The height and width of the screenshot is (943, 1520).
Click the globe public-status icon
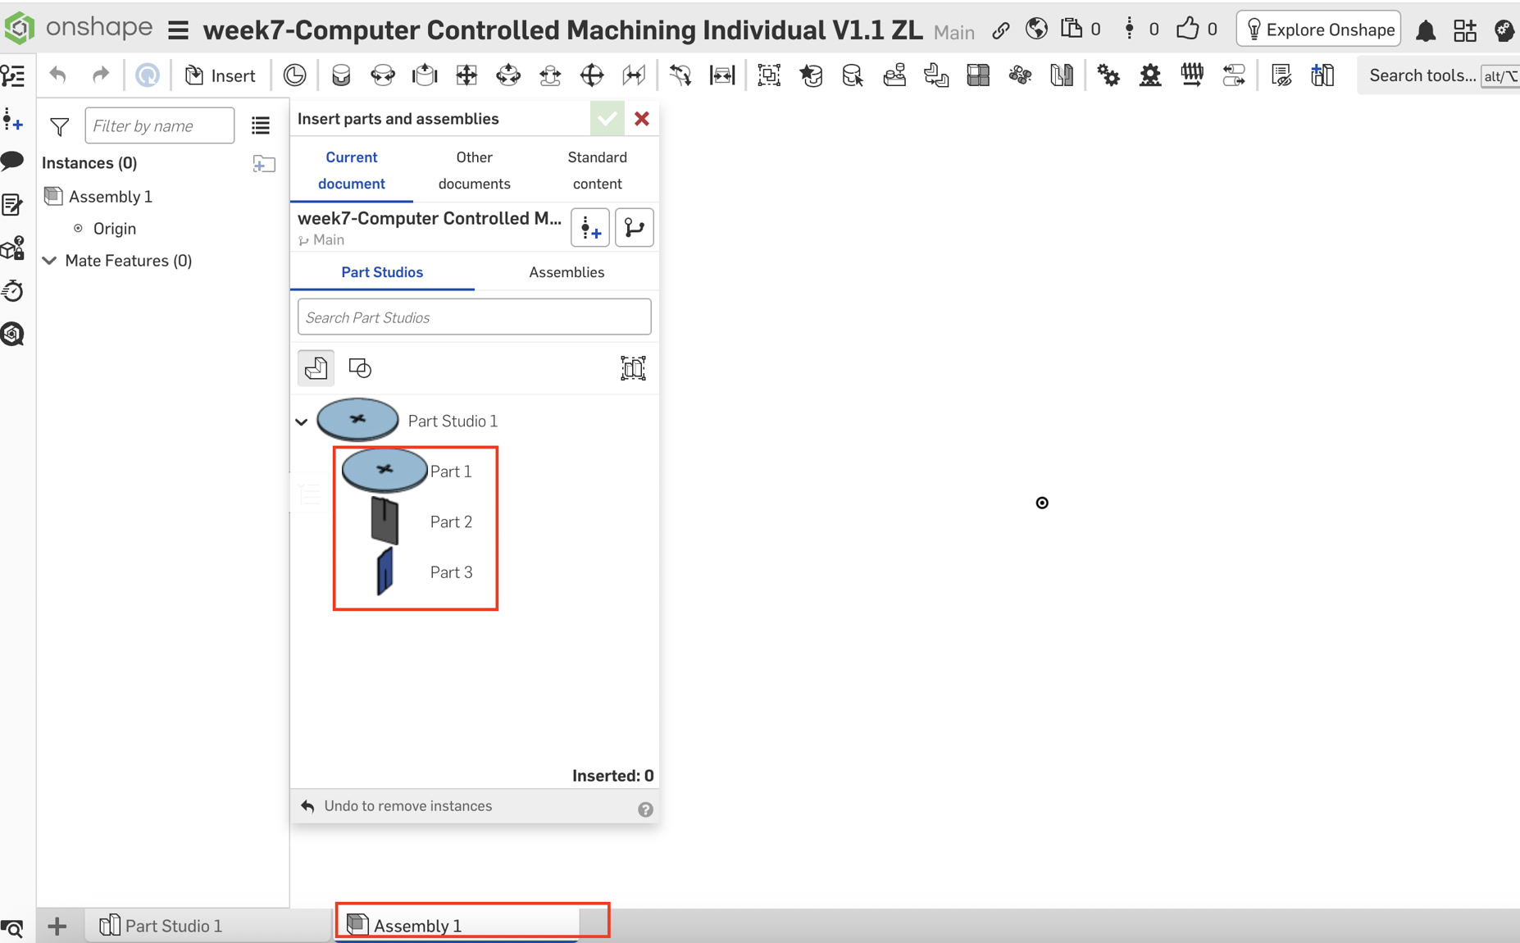pos(1036,30)
